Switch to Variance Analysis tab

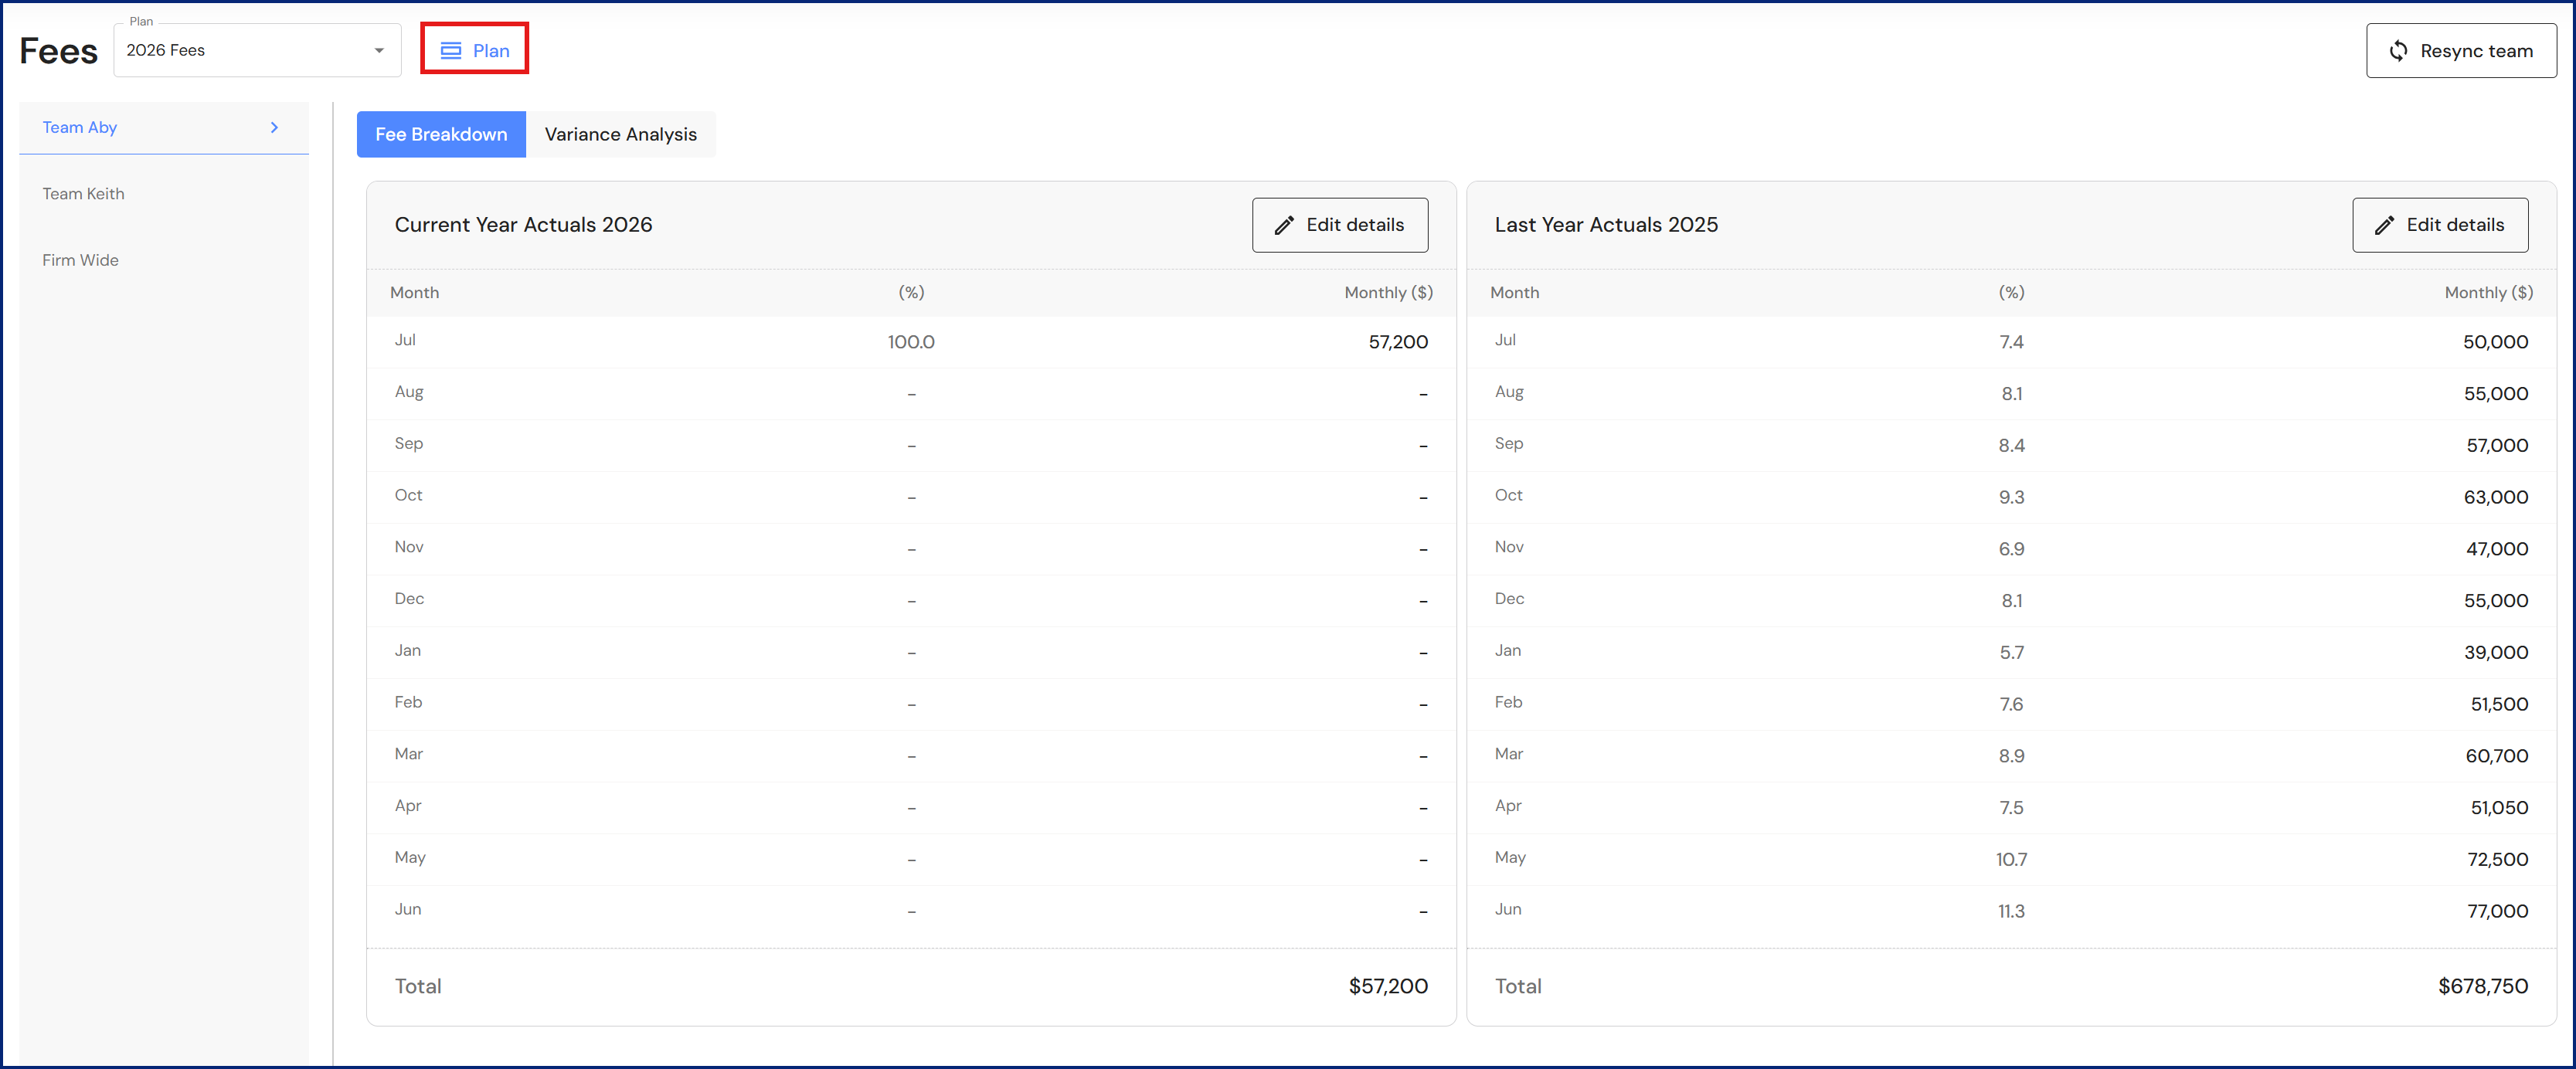click(x=620, y=134)
